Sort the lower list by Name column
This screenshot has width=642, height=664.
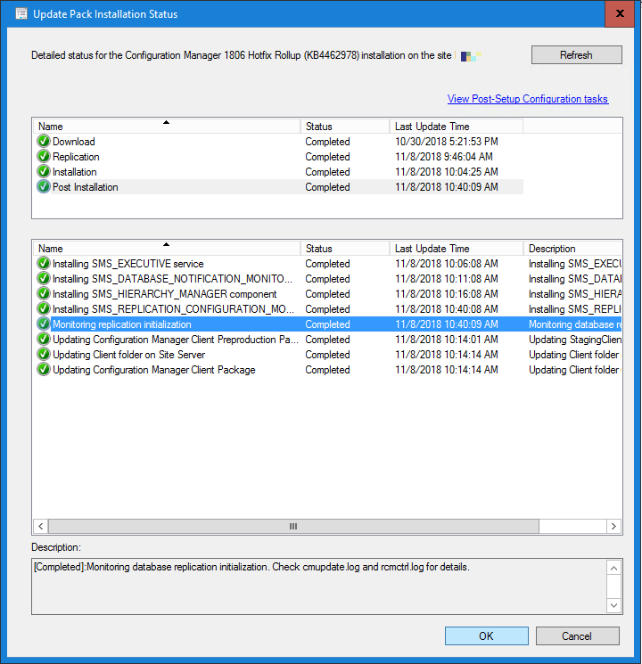[167, 248]
